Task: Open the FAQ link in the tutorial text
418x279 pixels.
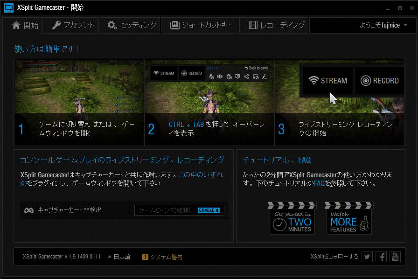Action: (319, 183)
